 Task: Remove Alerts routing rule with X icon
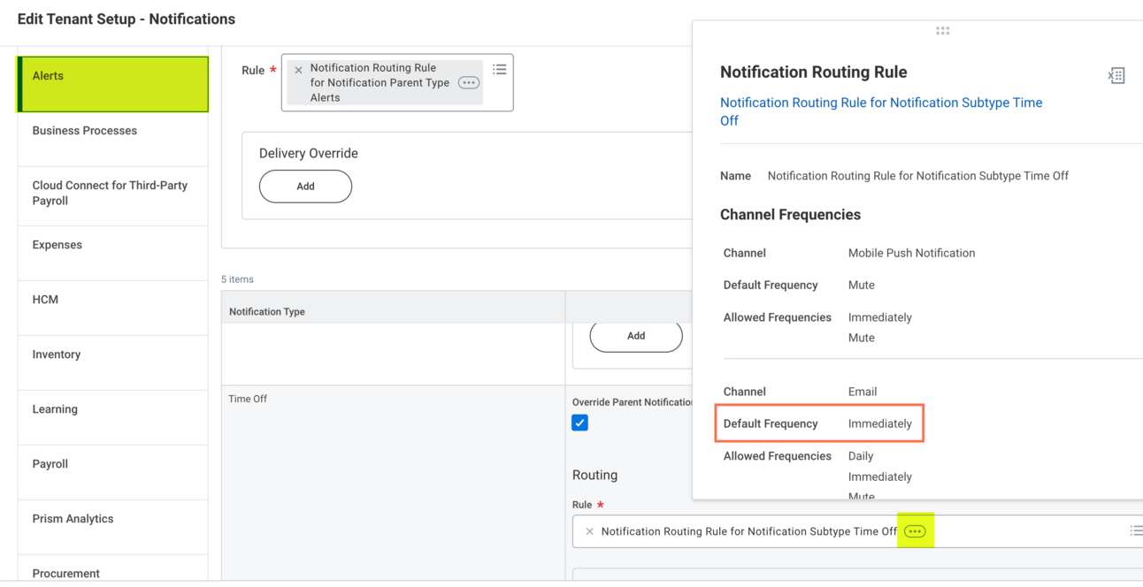pos(298,70)
